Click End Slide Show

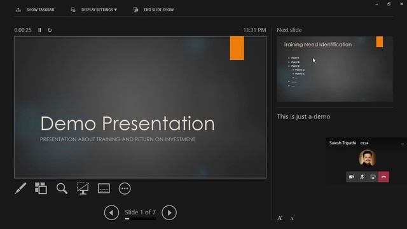click(x=153, y=10)
